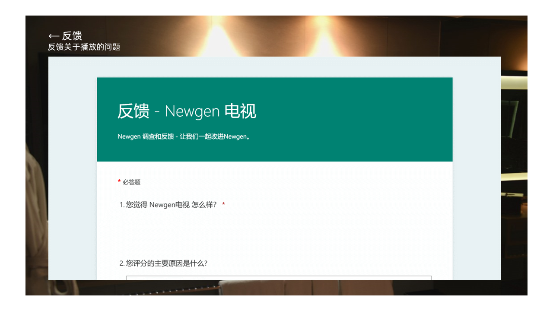
Task: Click the subtitle 让我们一起改进Newgen
Action: tap(215, 136)
